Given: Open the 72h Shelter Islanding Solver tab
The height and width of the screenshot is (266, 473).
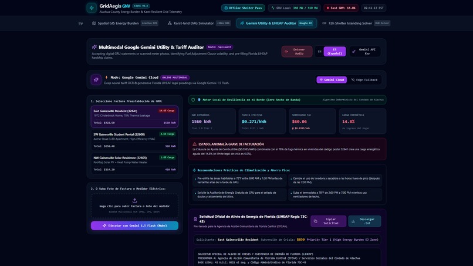Looking at the screenshot, I should tap(356, 23).
